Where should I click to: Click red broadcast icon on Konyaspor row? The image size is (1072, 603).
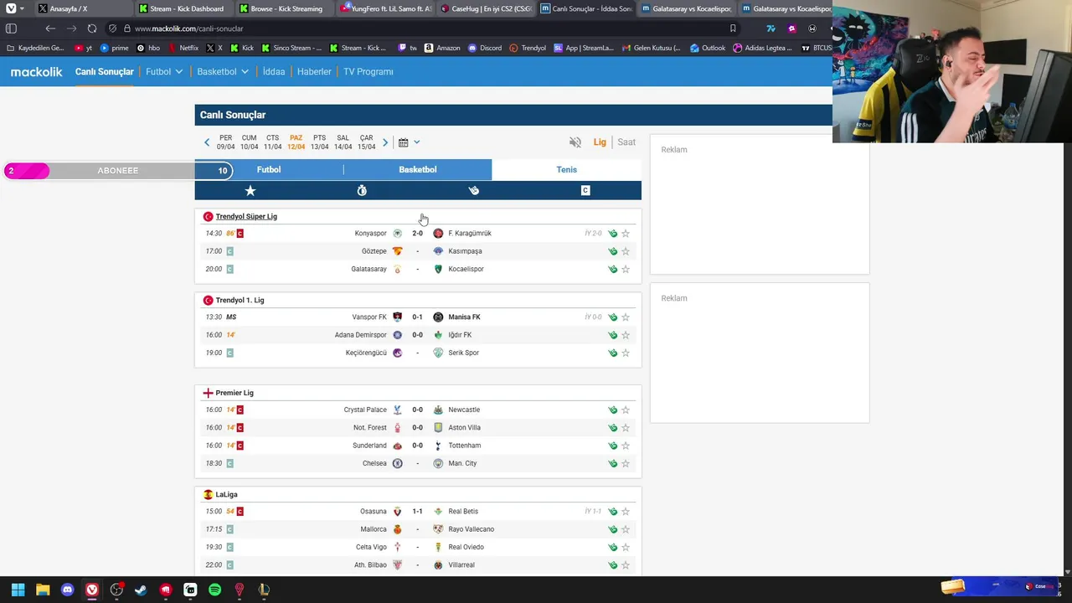240,234
